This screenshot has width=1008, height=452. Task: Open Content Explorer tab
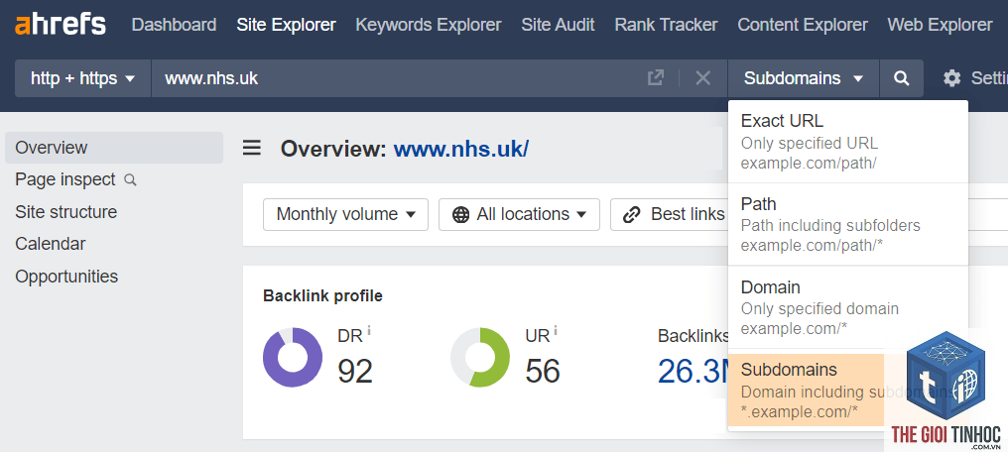[803, 25]
